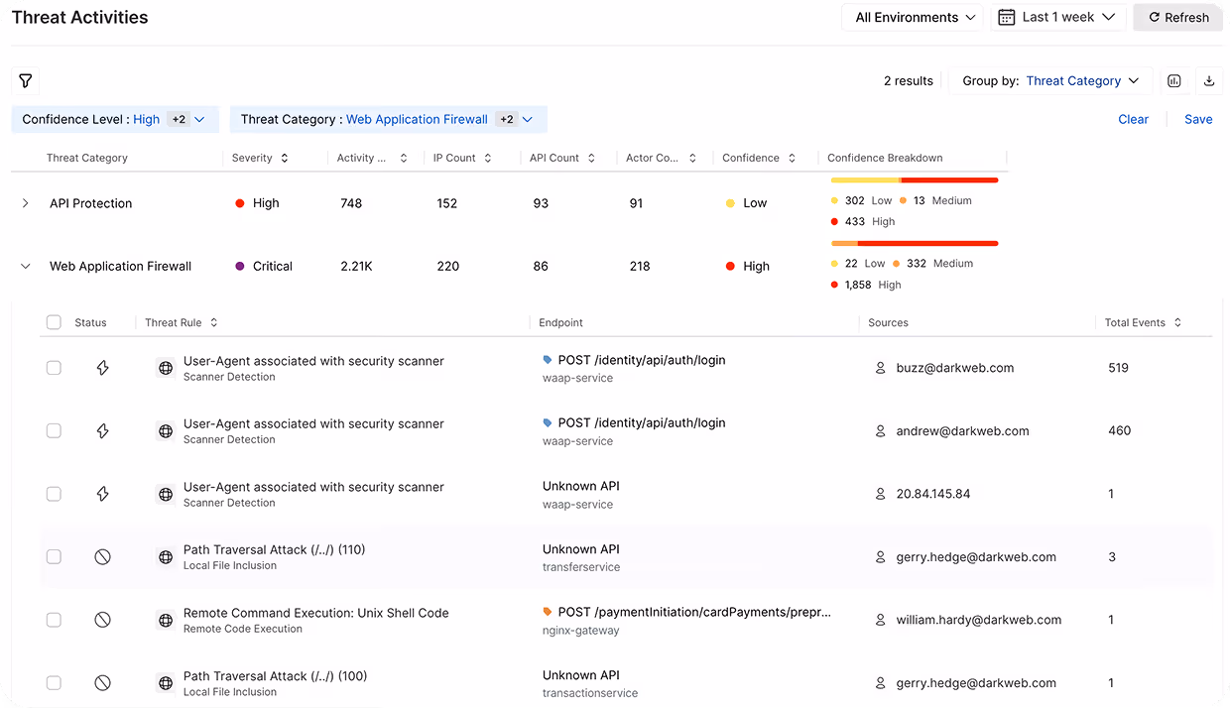Click the confidence breakdown bar for Web Application Firewall
This screenshot has height=708, width=1230.
pos(914,243)
